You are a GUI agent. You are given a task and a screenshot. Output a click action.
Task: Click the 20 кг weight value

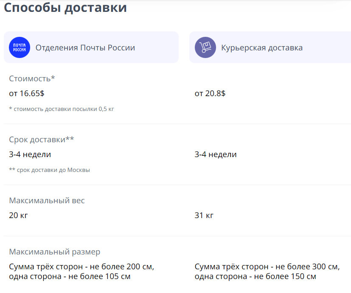(18, 216)
